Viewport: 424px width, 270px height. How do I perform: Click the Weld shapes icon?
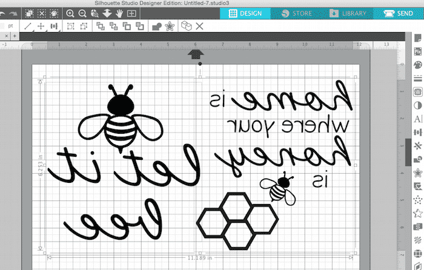157,27
